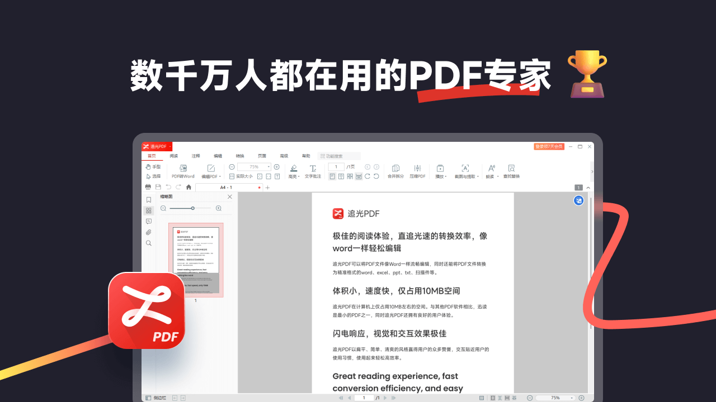The image size is (716, 402).
Task: Redo the last action
Action: click(178, 187)
